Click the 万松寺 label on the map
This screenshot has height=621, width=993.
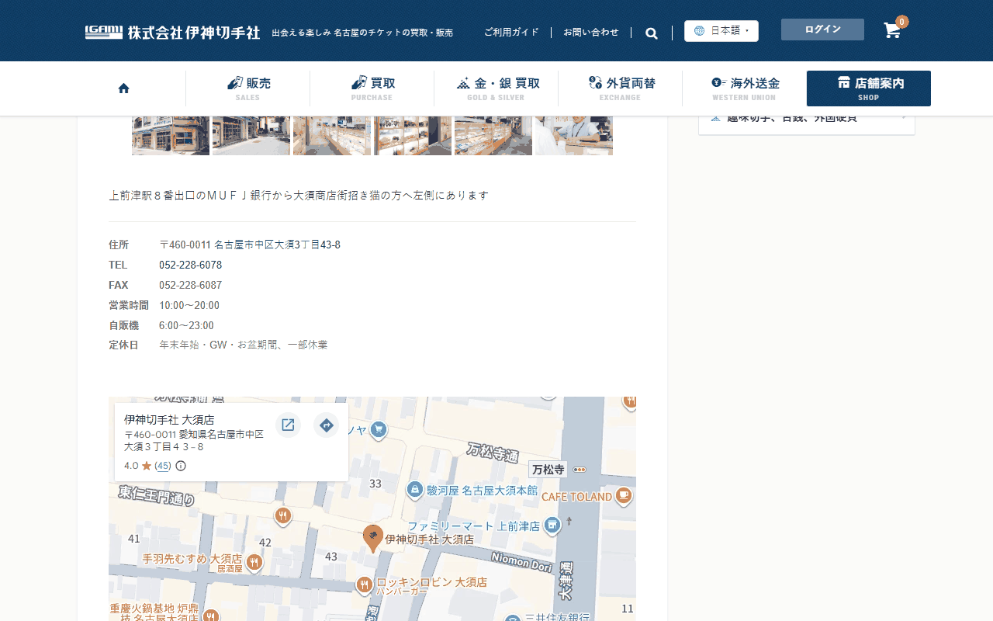pos(548,470)
